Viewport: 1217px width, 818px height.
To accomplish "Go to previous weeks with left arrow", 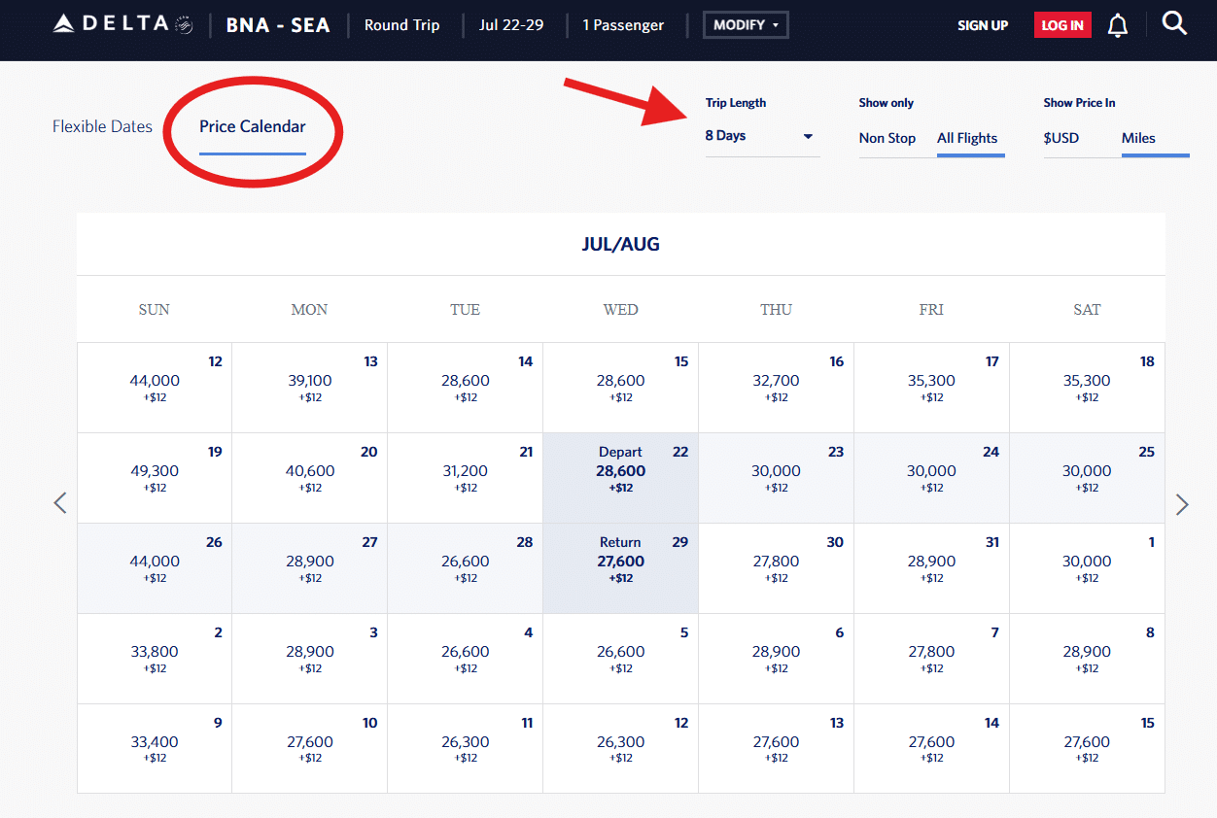I will [x=60, y=503].
